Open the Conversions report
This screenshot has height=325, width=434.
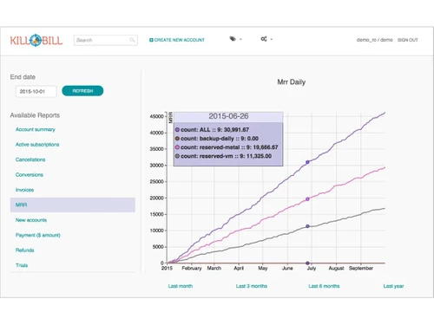(30, 175)
